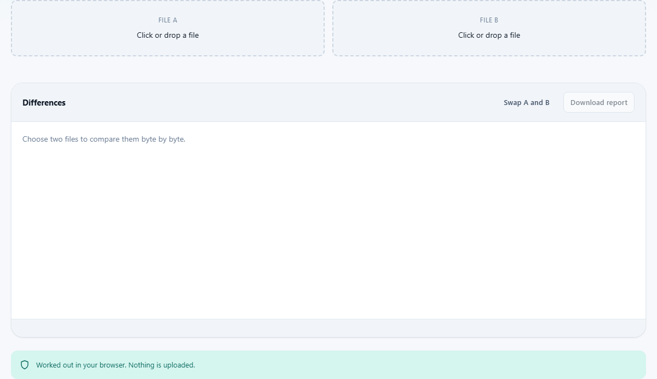Click the shield icon in privacy notice
Screen dimensions: 657x379
pos(25,365)
